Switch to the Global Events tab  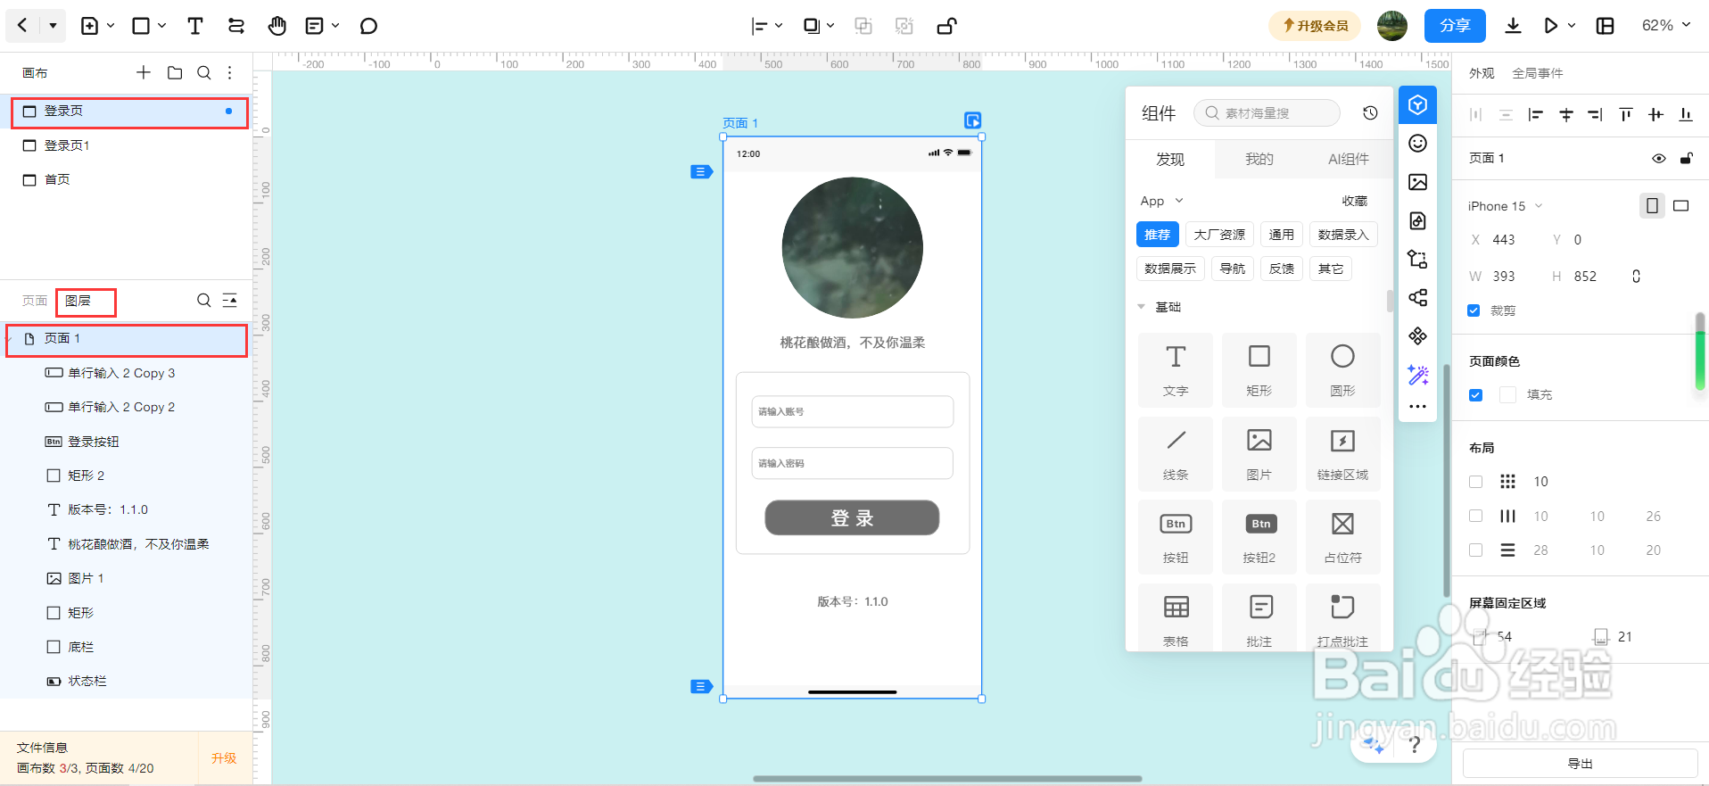(1538, 73)
